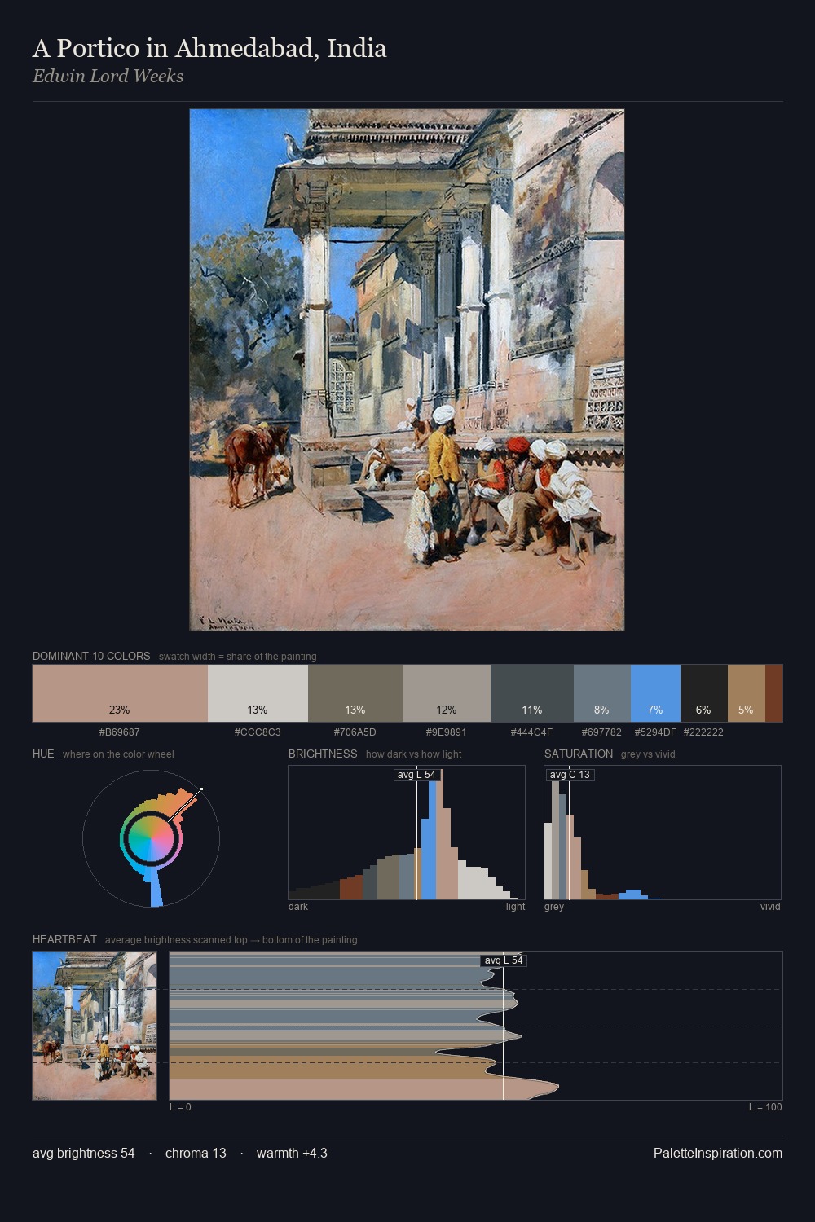Click the white dot marker on the hue wheel
The image size is (815, 1222).
(200, 789)
